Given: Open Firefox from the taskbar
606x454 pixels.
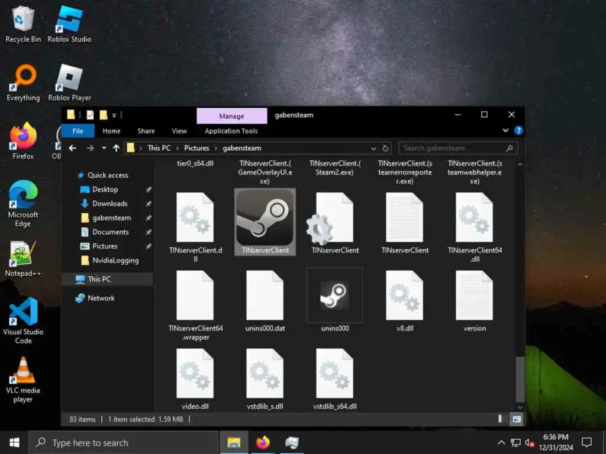Looking at the screenshot, I should 263,442.
